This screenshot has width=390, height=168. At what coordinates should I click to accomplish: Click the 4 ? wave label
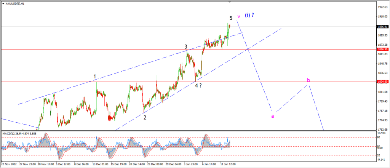pos(198,86)
